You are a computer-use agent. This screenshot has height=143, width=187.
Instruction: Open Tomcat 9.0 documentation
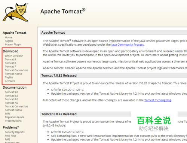click(x=12, y=92)
